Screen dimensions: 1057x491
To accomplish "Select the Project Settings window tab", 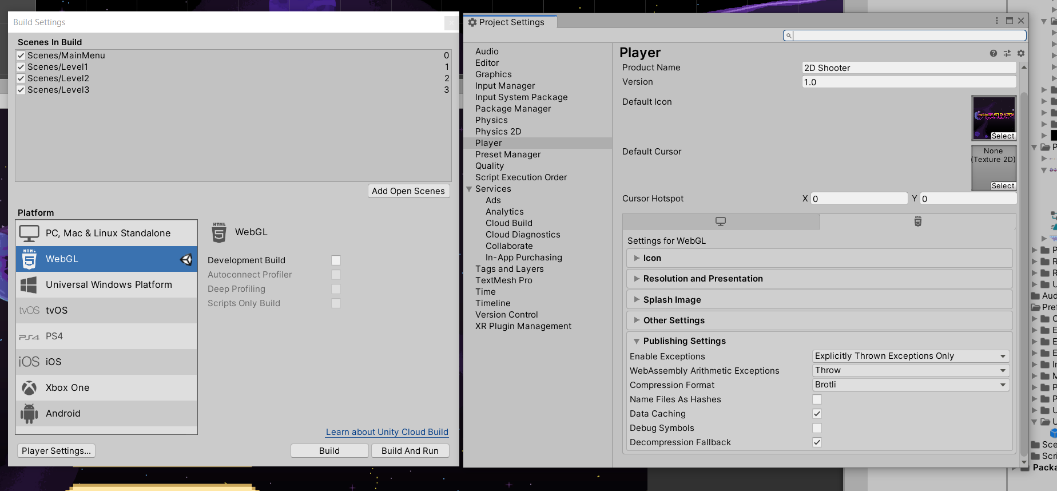I will [x=510, y=22].
